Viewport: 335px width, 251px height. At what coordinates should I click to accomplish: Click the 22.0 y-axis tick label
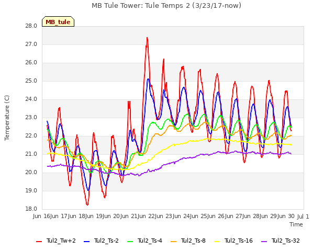point(31,136)
